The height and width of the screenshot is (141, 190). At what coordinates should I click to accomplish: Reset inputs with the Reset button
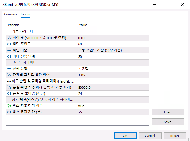(175, 136)
